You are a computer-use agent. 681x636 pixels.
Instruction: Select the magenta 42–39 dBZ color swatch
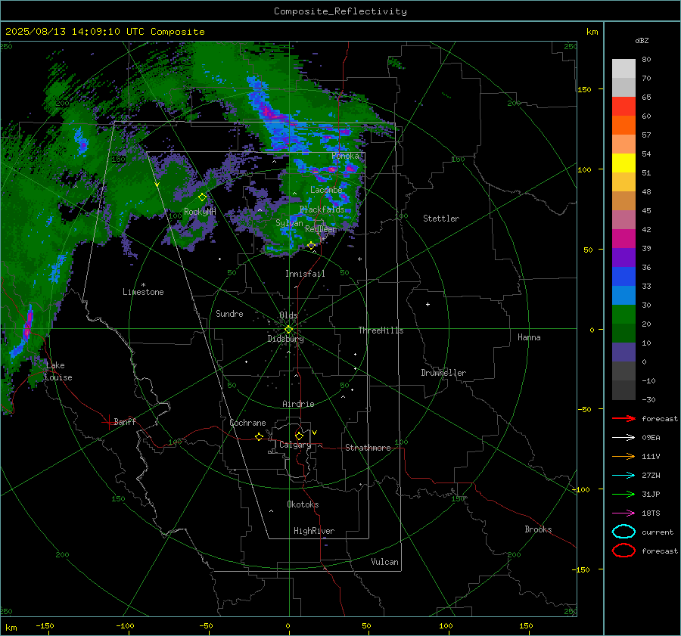click(x=623, y=239)
